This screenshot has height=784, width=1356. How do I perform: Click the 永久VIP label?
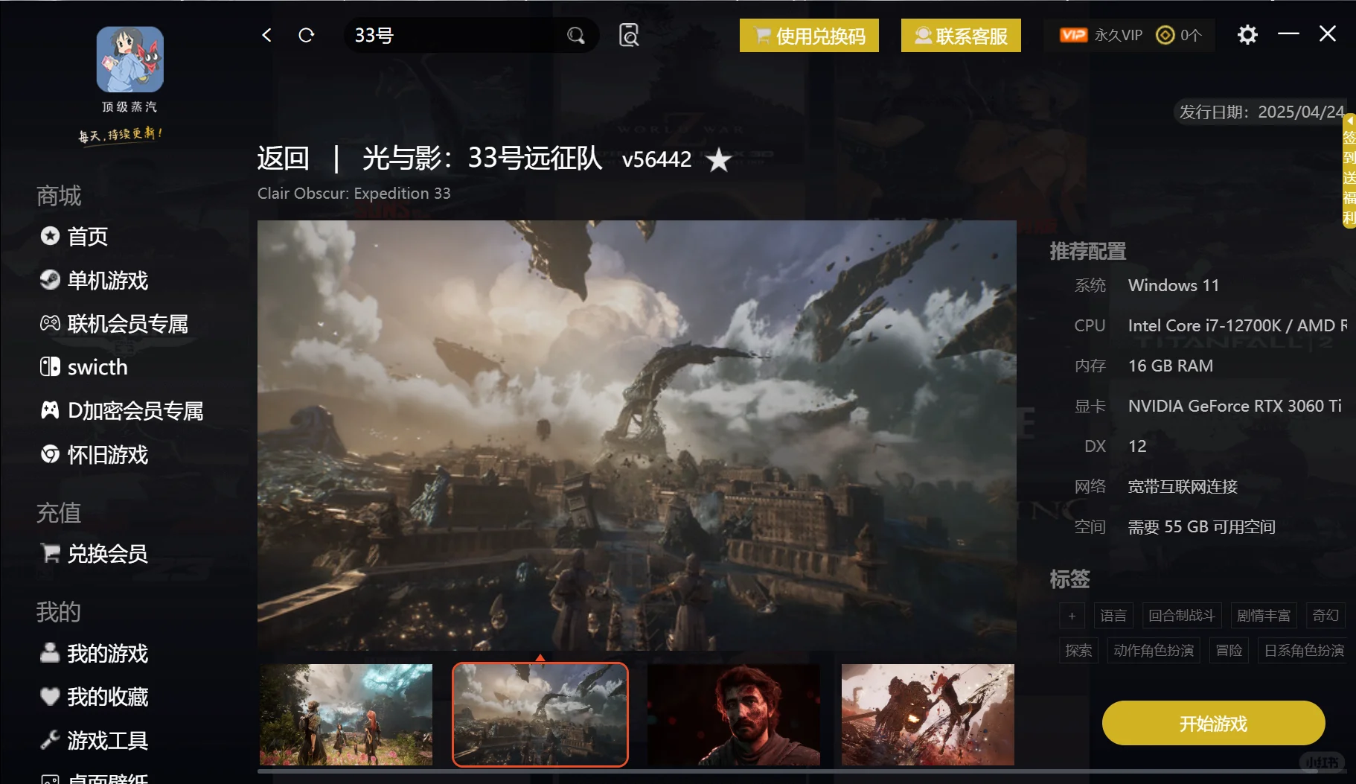[1118, 35]
